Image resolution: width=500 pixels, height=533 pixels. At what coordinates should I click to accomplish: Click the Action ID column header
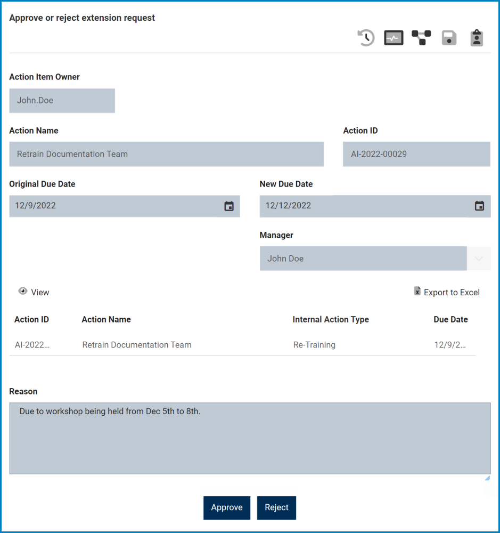click(32, 319)
